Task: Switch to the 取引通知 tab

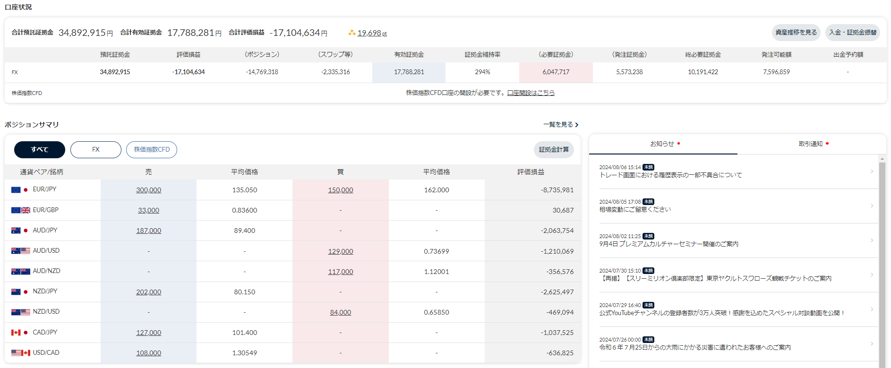Action: (x=812, y=144)
